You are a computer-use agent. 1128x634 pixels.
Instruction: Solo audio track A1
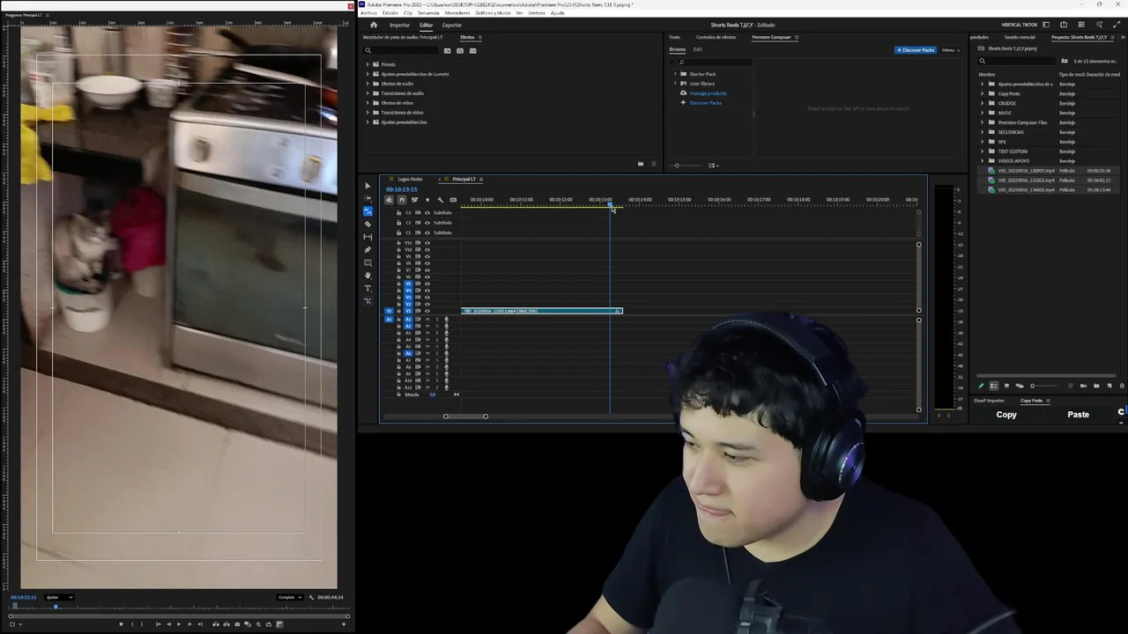coord(436,319)
